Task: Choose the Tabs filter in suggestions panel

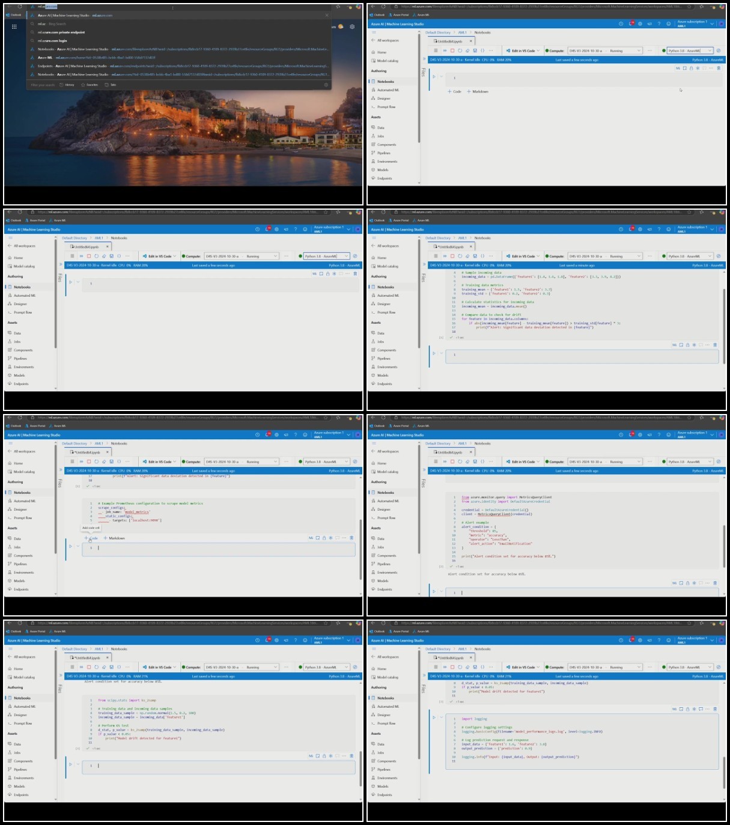Action: [111, 85]
